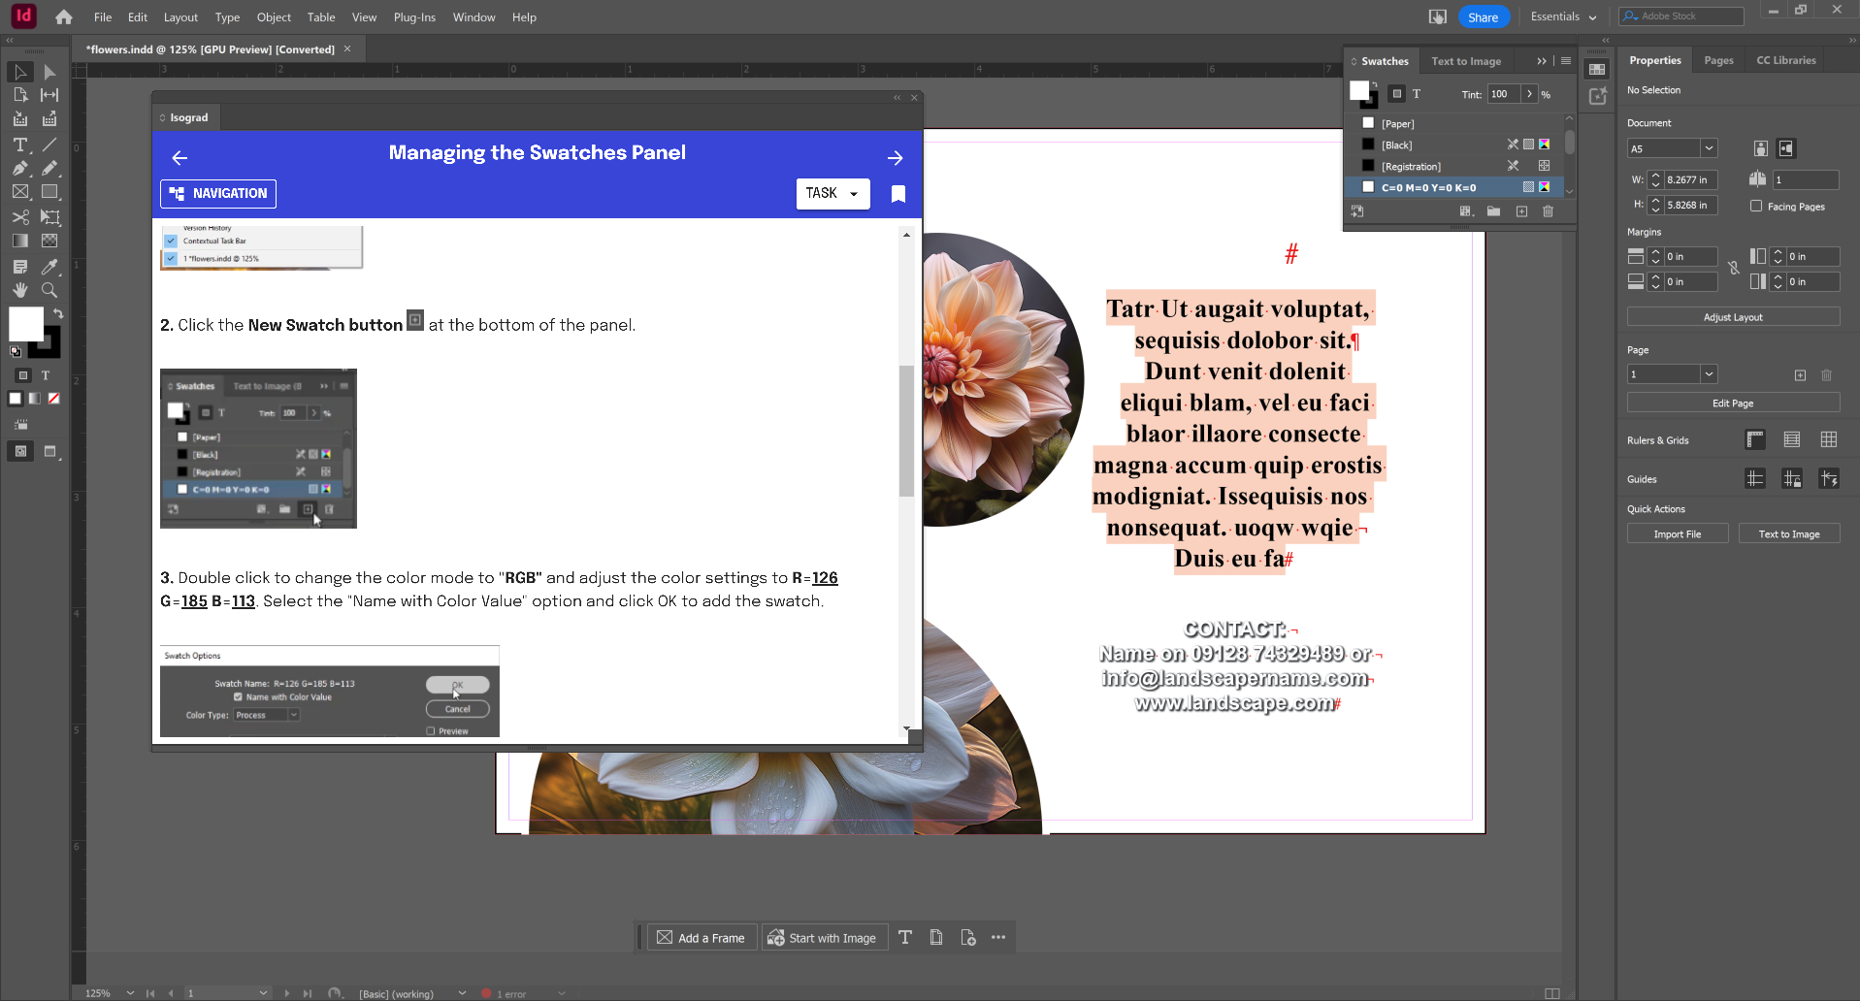Click the bookmark icon in Isograd panel
This screenshot has height=1001, width=1860.
pyautogui.click(x=898, y=194)
